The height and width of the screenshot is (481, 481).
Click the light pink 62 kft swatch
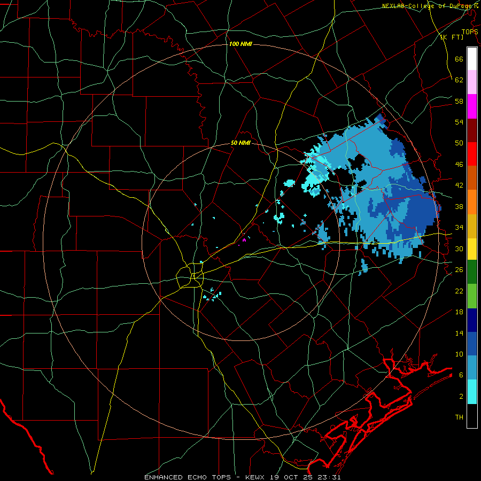click(472, 82)
